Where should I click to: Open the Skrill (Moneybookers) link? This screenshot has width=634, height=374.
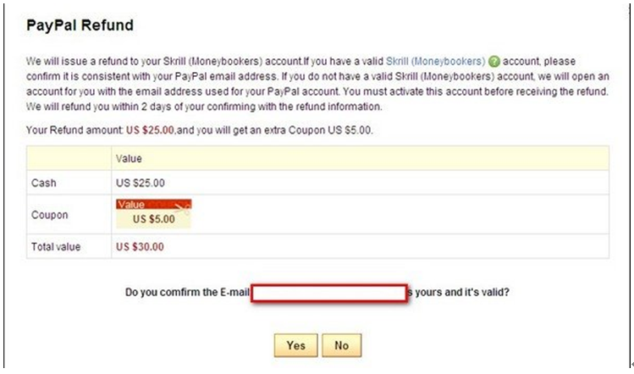click(x=435, y=62)
